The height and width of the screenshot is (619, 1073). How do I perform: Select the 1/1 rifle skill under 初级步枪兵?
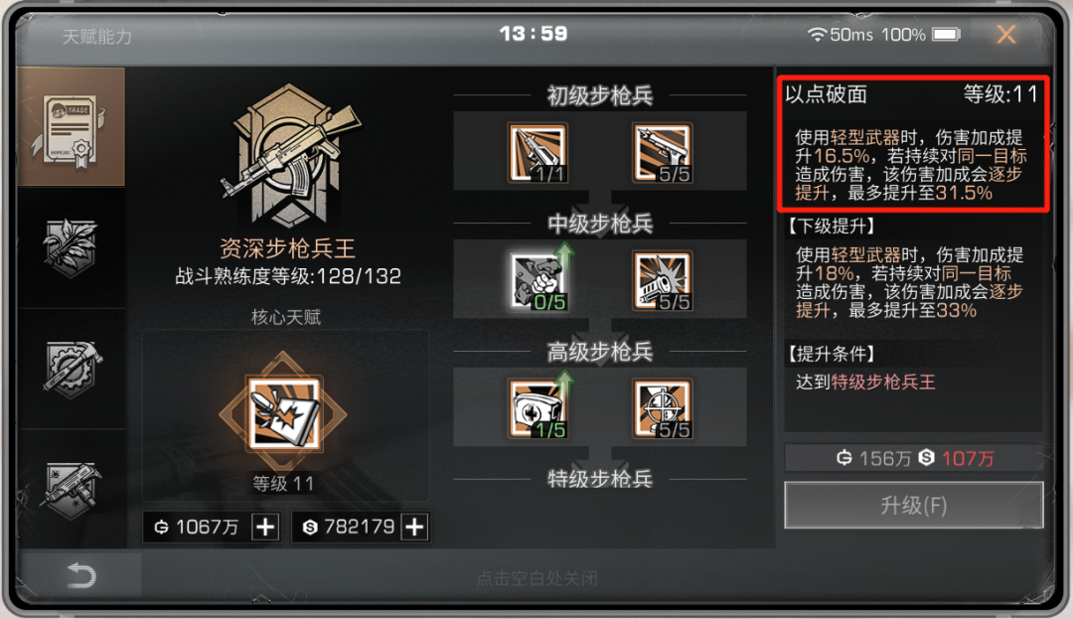(538, 153)
